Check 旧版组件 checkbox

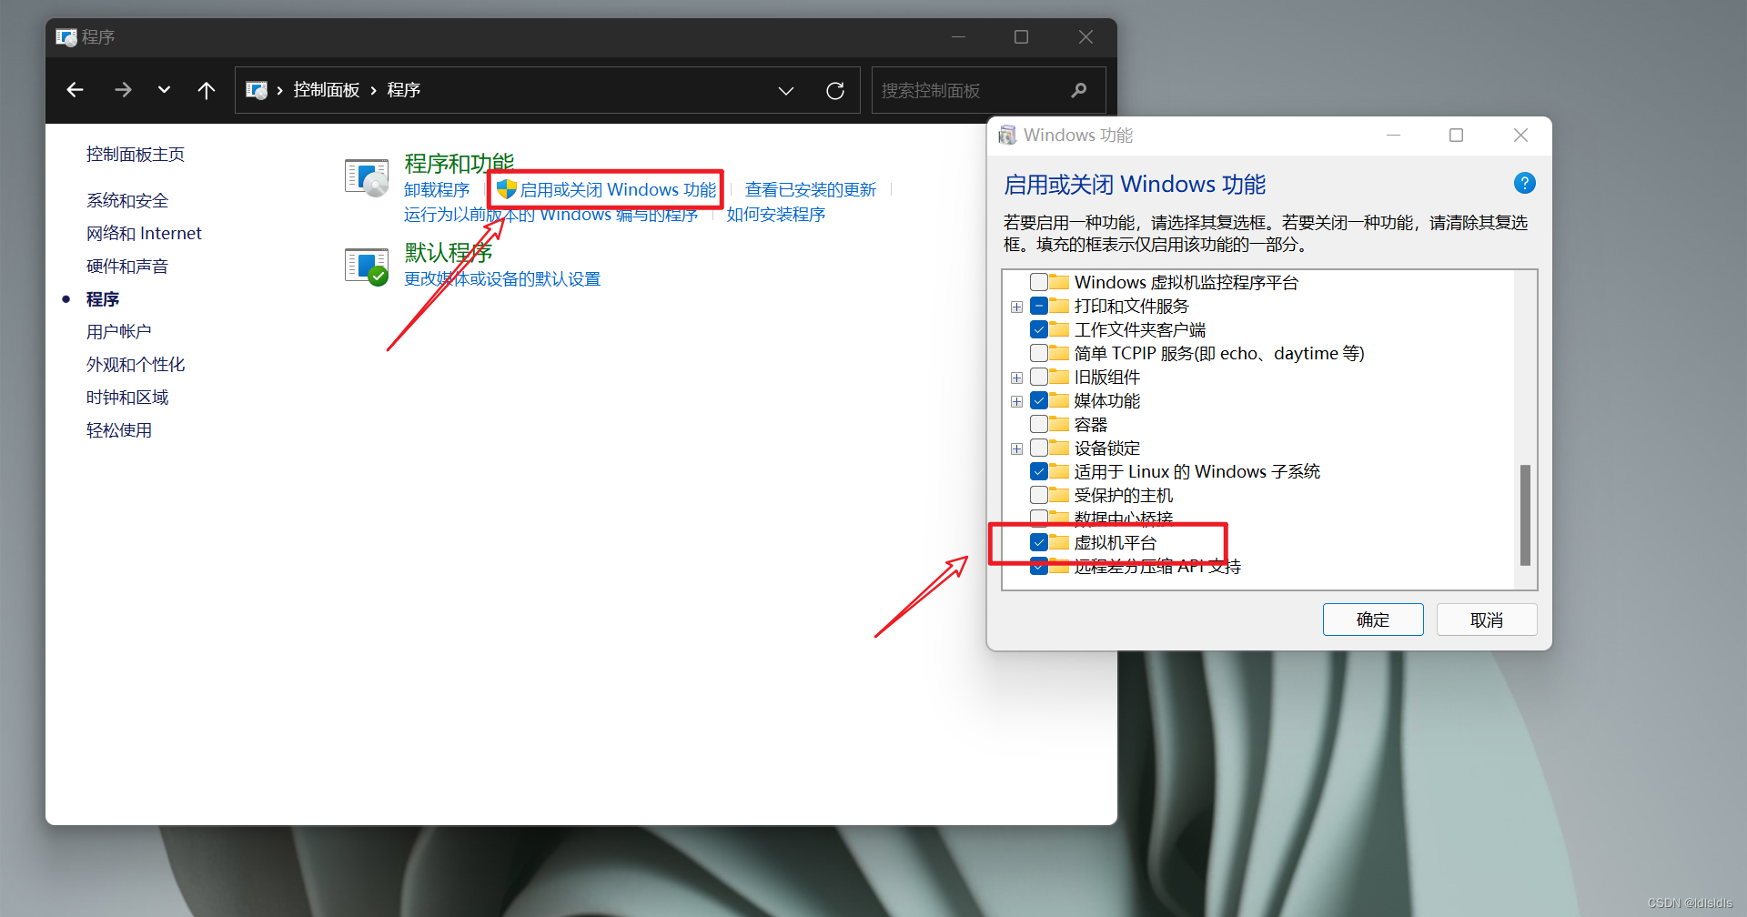point(1039,377)
